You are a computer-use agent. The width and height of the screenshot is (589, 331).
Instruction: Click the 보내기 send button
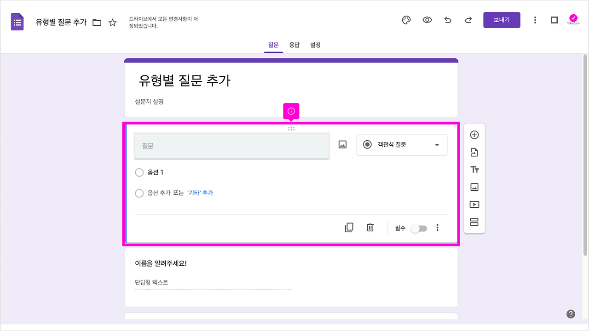(x=502, y=20)
